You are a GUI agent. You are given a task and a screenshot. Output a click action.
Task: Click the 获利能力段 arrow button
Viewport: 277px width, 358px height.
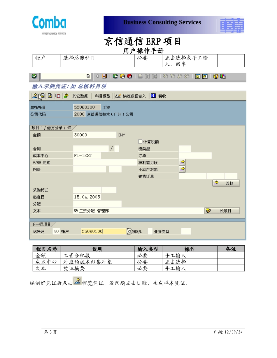coord(182,162)
